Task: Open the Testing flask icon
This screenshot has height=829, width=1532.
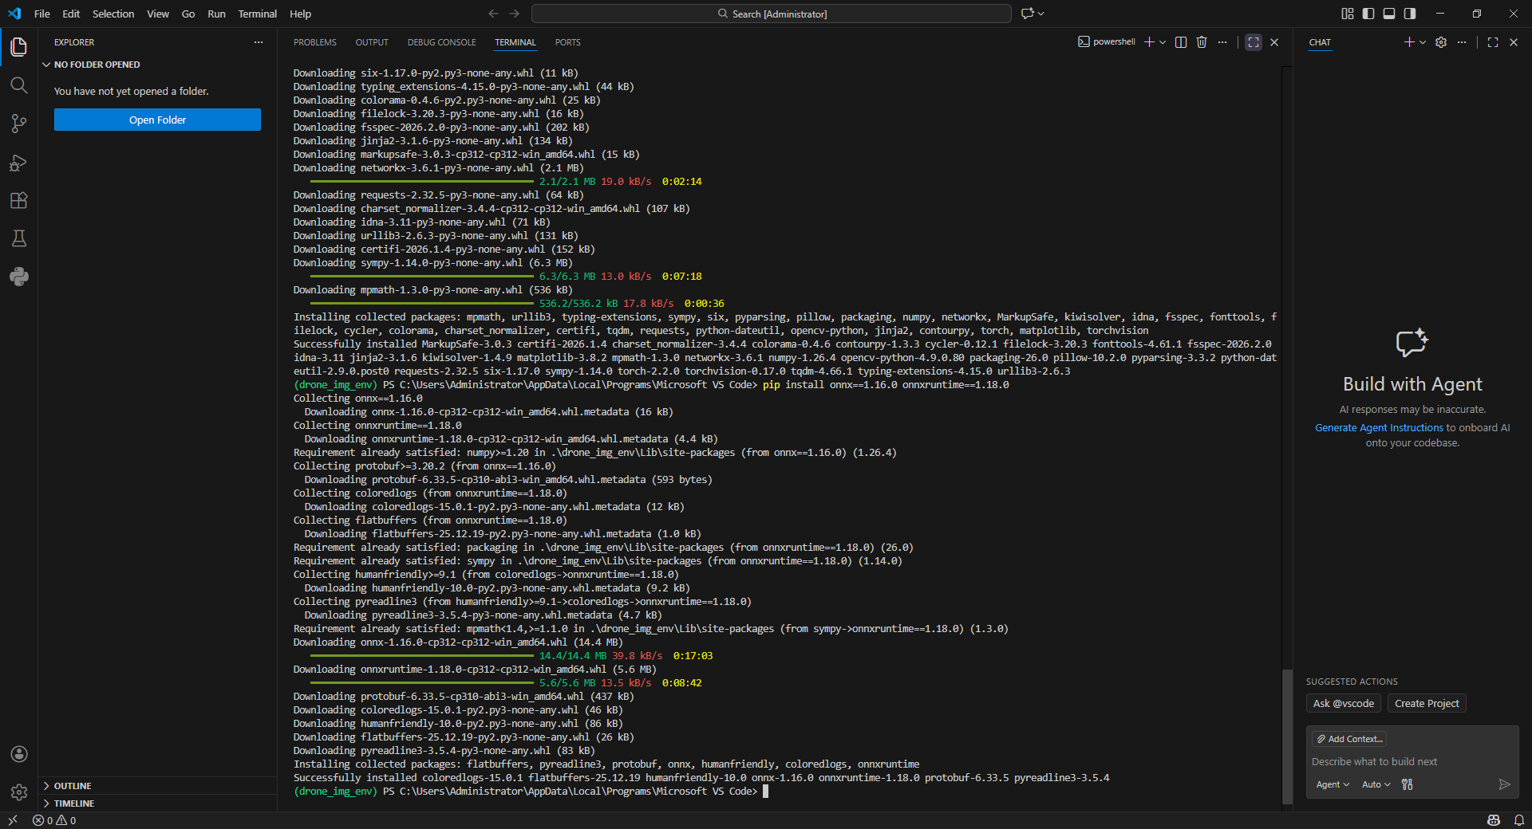Action: click(19, 238)
